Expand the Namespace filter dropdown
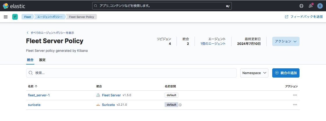The height and width of the screenshot is (121, 326). (254, 73)
